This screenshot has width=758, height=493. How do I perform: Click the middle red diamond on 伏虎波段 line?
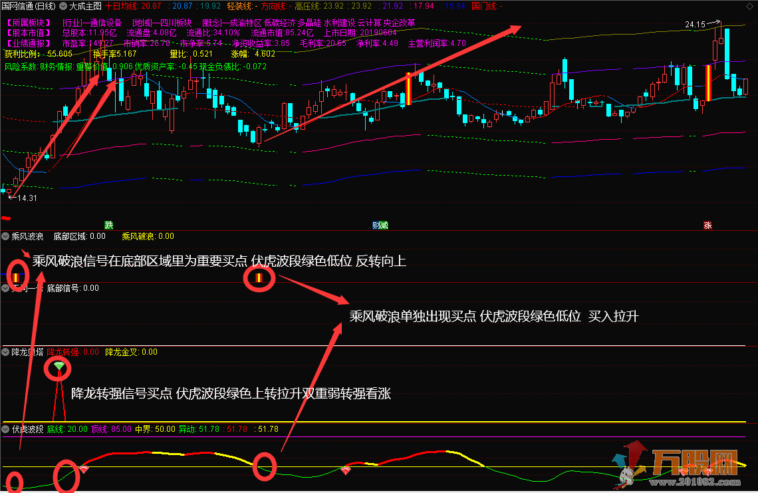click(346, 470)
